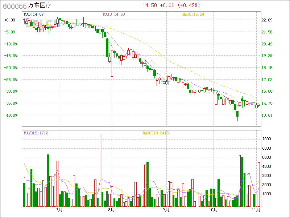
Task: Click the 11月 date marker
Action: [256, 210]
